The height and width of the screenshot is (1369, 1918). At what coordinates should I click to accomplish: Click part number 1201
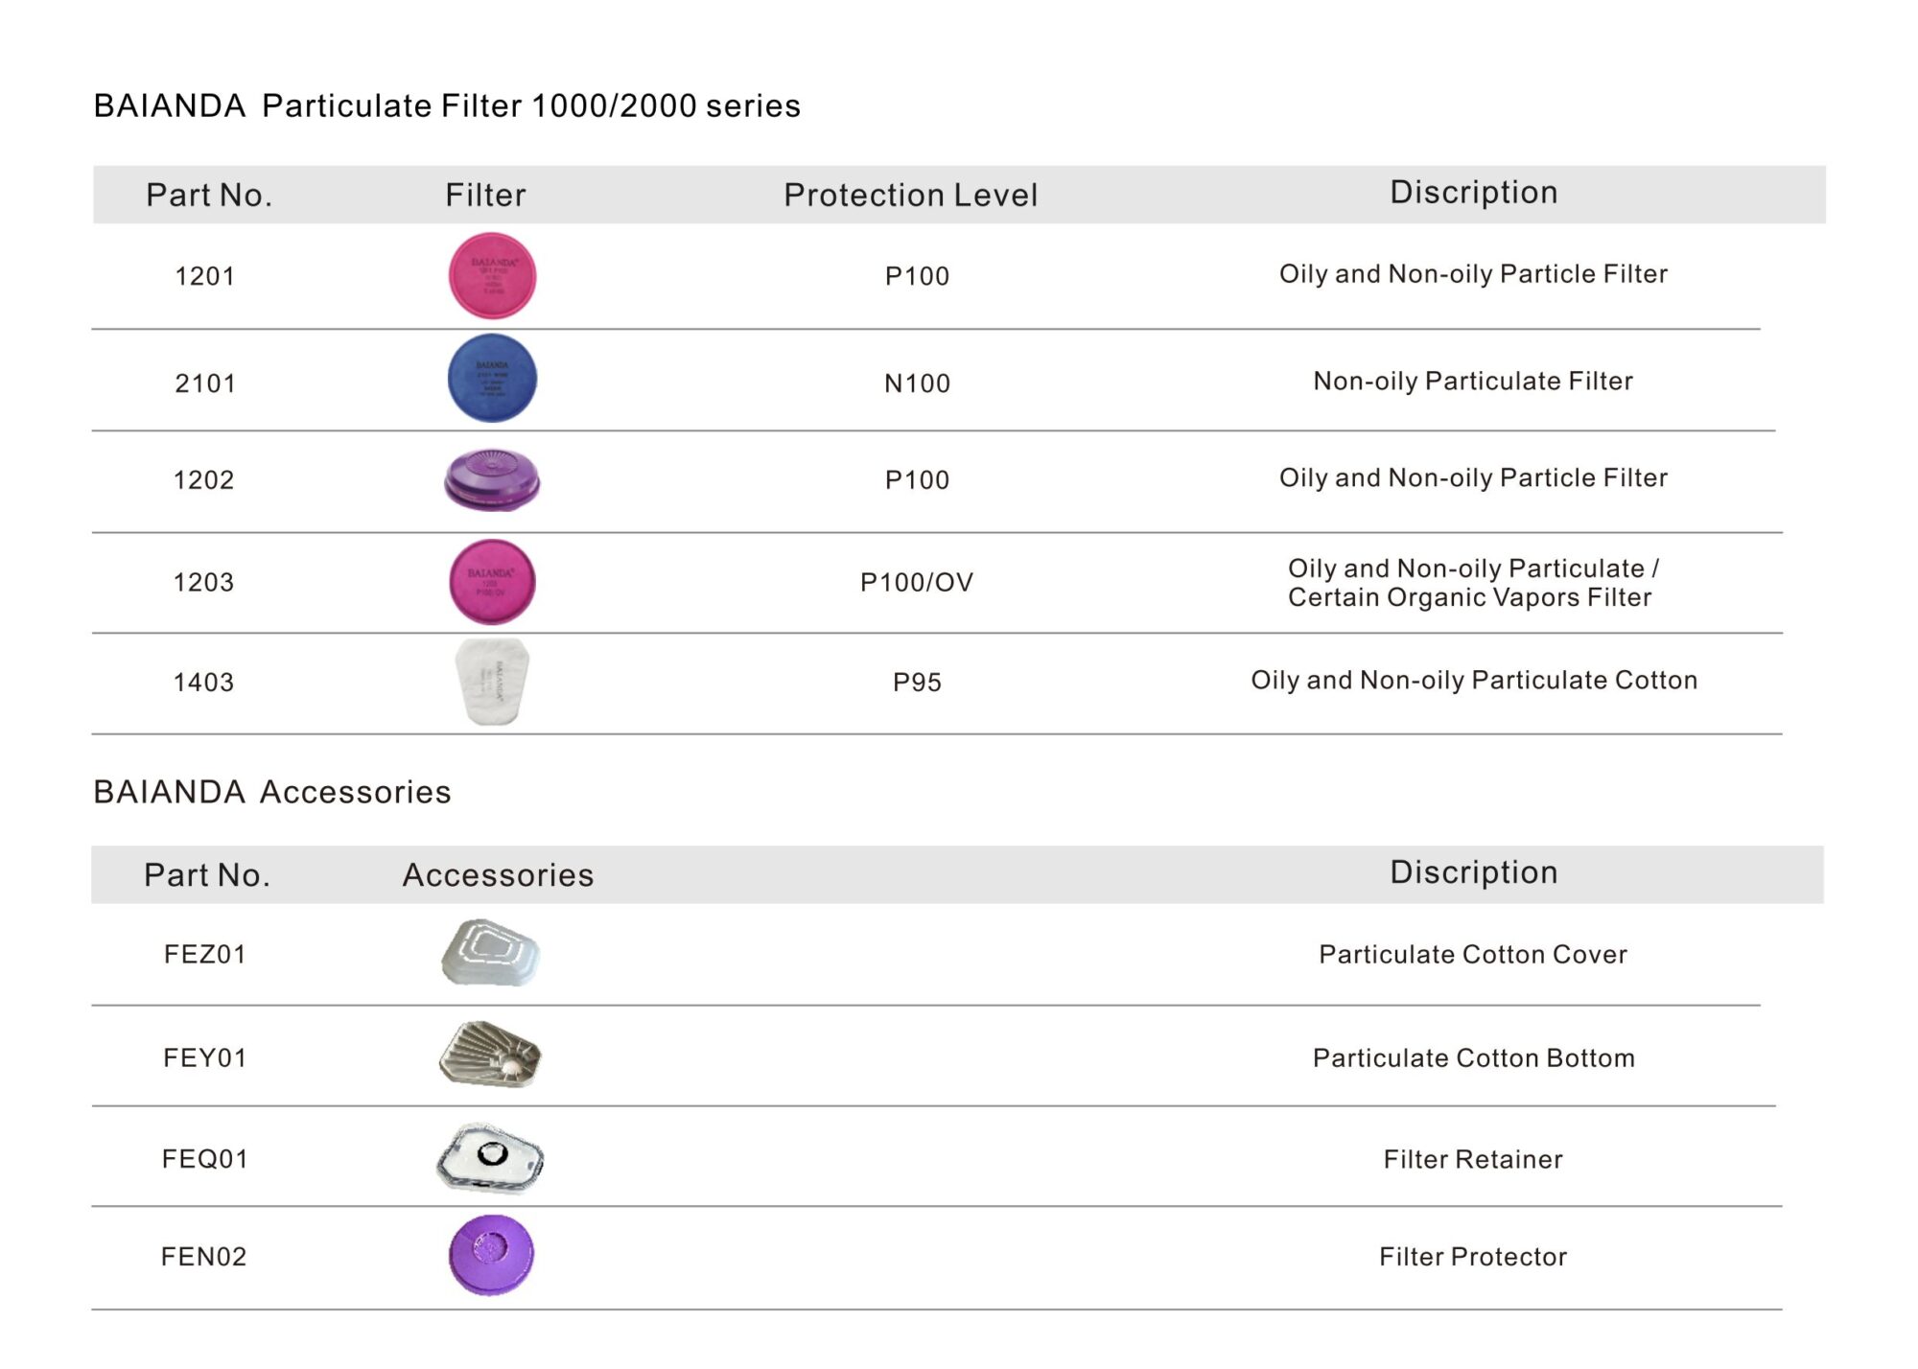204,276
